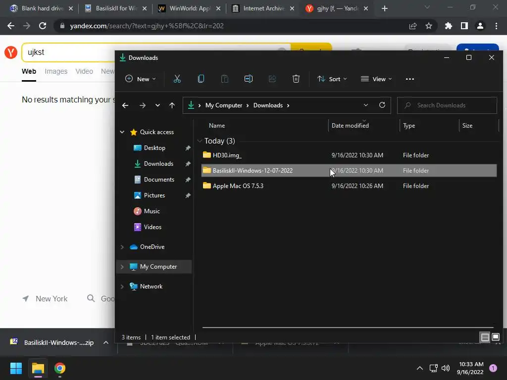
Task: Refresh the Downloads folder view
Action: point(382,105)
